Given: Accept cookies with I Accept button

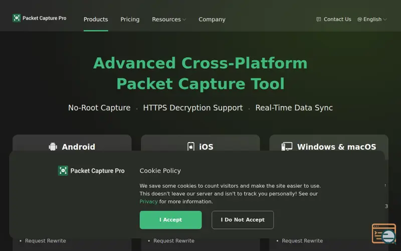Looking at the screenshot, I should (x=170, y=220).
